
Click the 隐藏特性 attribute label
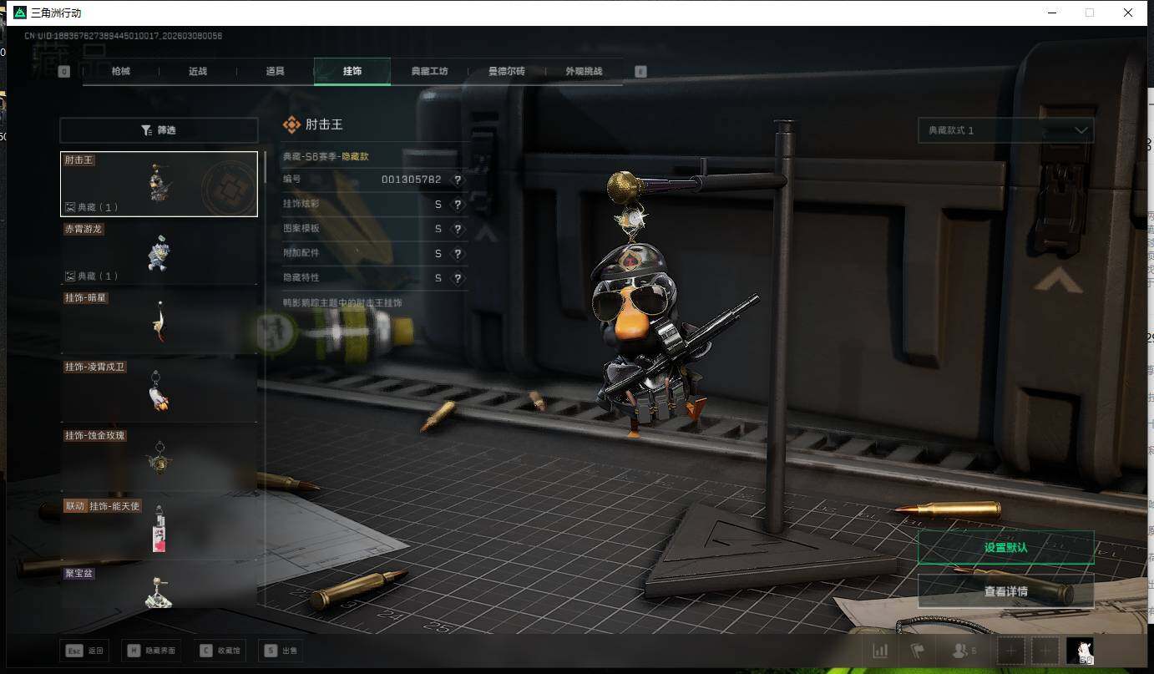coord(301,278)
